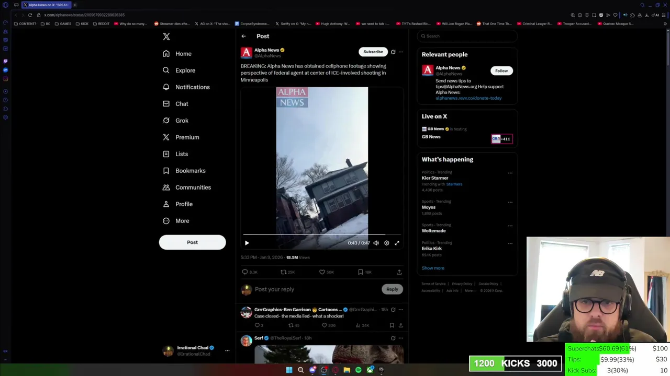Open Grok icon on Alpha News post
This screenshot has height=376, width=670.
393,52
